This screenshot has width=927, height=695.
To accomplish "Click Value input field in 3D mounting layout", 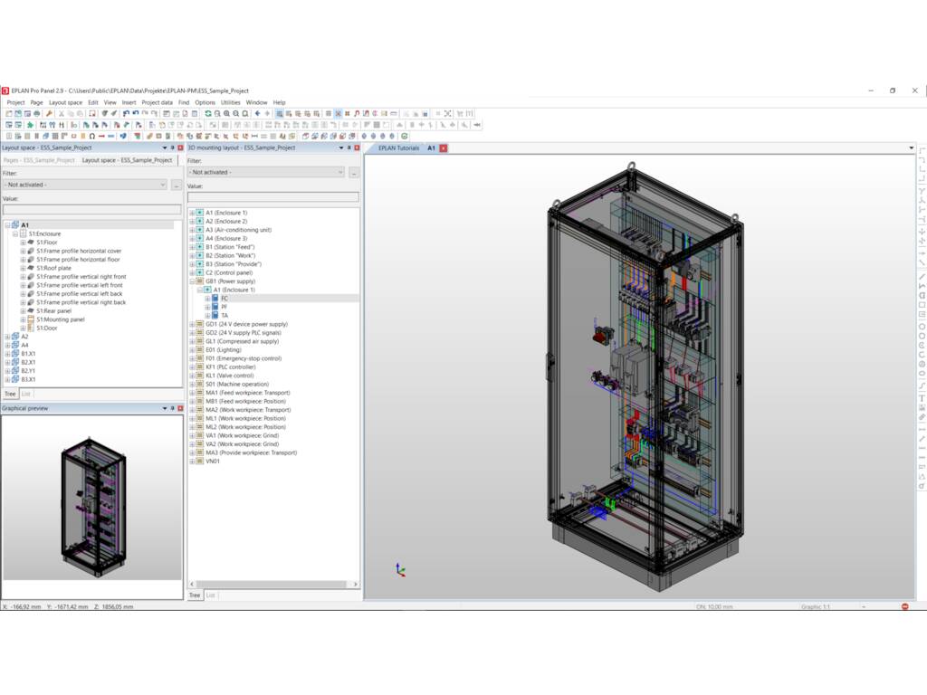I will (x=273, y=196).
